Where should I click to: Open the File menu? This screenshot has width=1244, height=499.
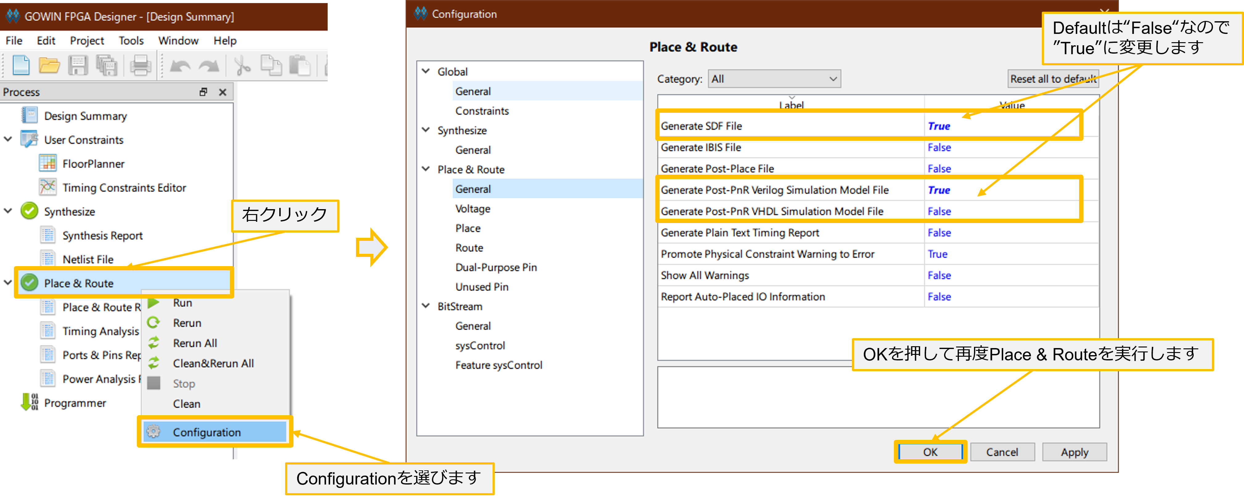pos(14,41)
